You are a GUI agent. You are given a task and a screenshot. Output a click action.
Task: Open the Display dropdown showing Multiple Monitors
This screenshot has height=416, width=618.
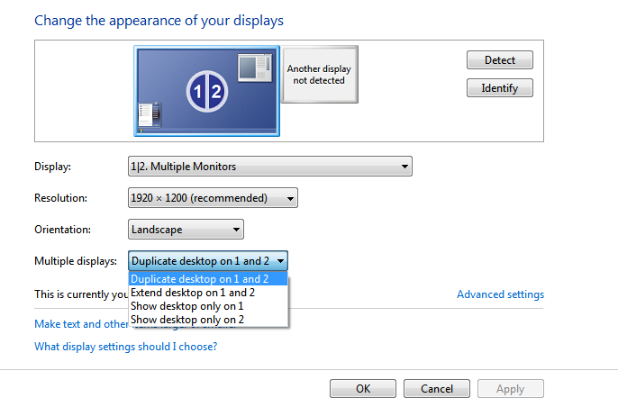coord(270,167)
